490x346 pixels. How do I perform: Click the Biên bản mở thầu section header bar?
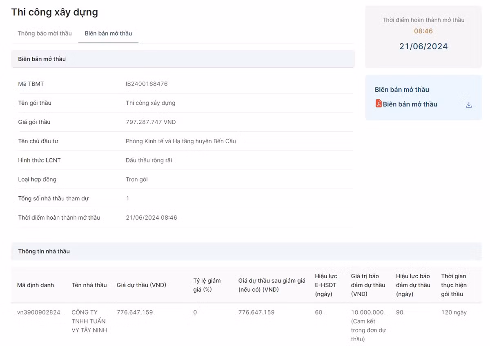[x=42, y=59]
